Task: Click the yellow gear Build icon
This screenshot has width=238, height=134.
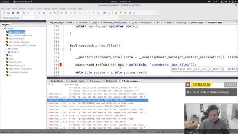Action: 116,13
